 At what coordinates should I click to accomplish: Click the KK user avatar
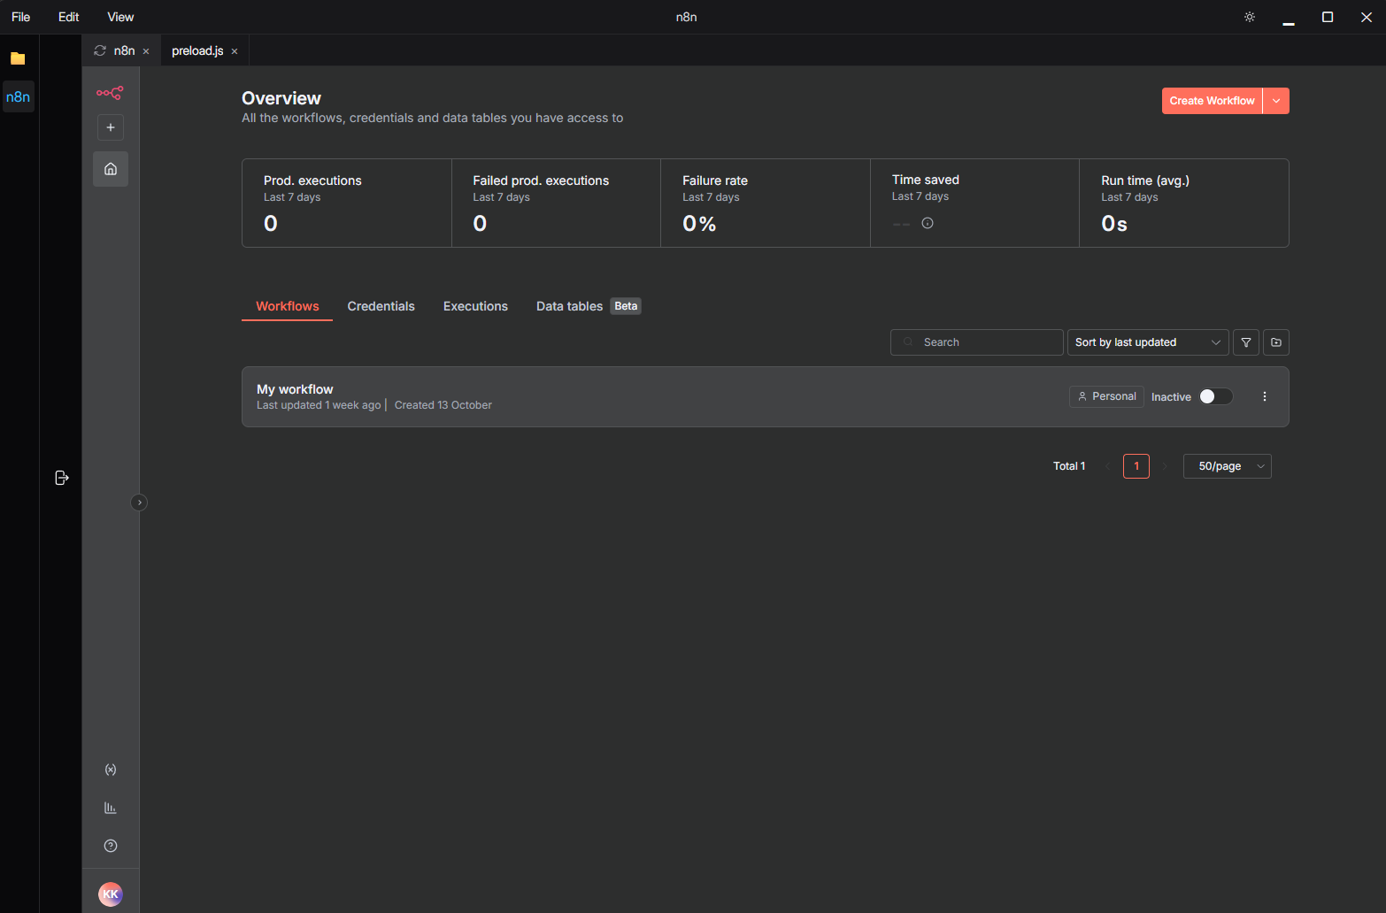click(111, 894)
